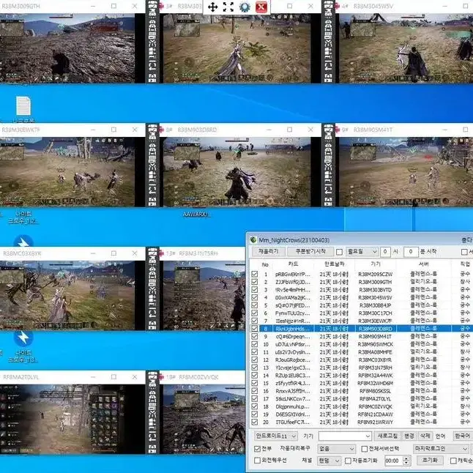Open the blue gear settings icon

point(245,7)
